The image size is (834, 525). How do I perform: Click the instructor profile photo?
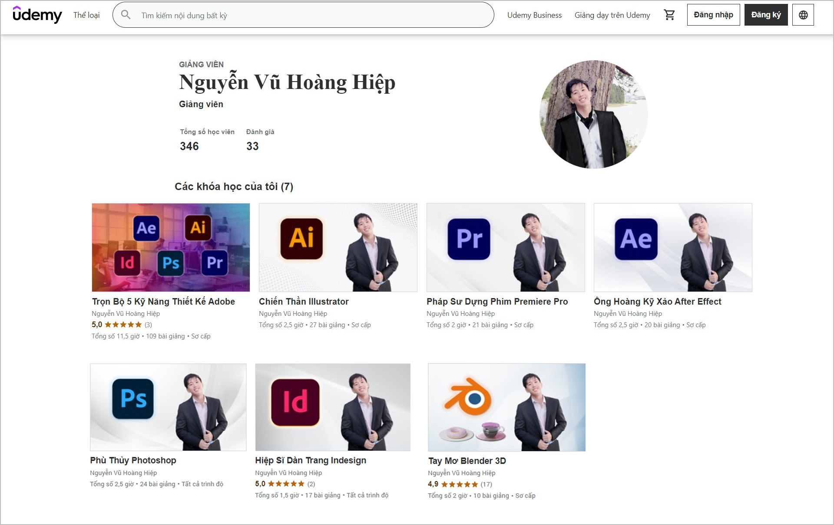tap(593, 114)
